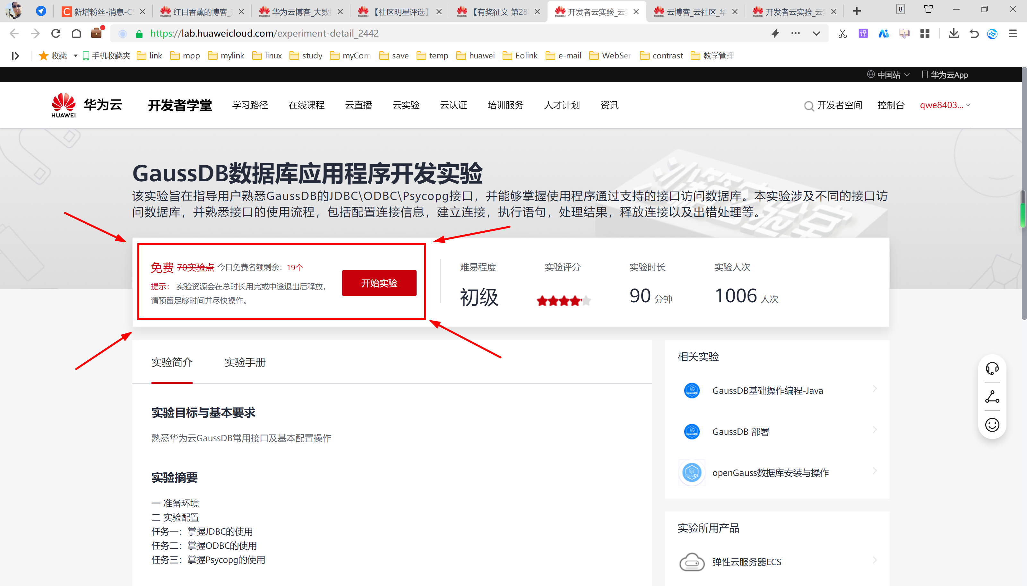Click the browser refresh icon
Viewport: 1027px width, 586px height.
click(56, 33)
